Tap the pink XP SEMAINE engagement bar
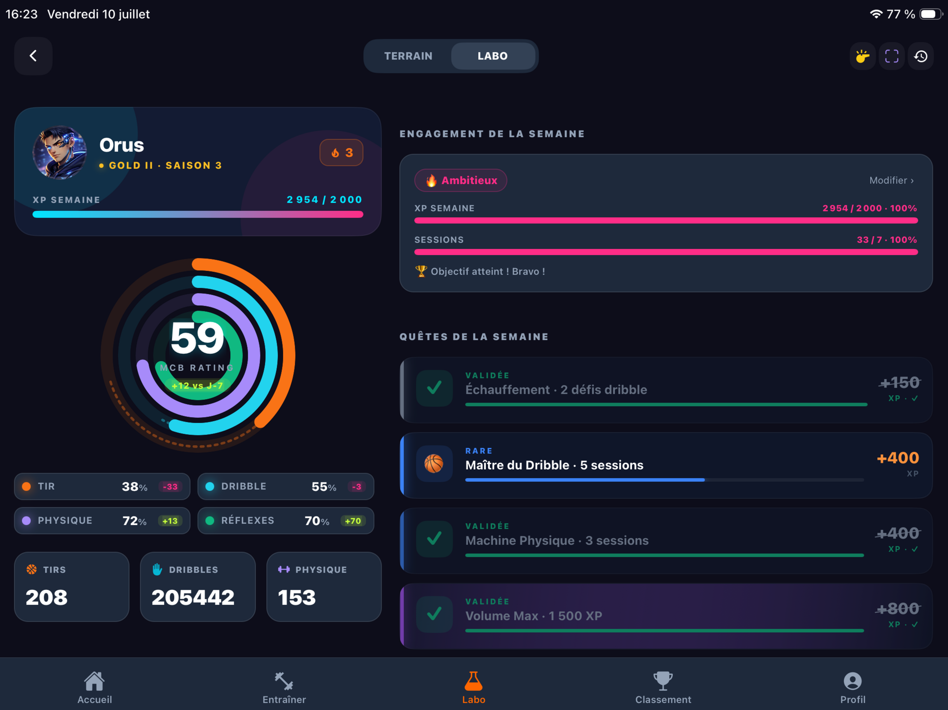 666,220
